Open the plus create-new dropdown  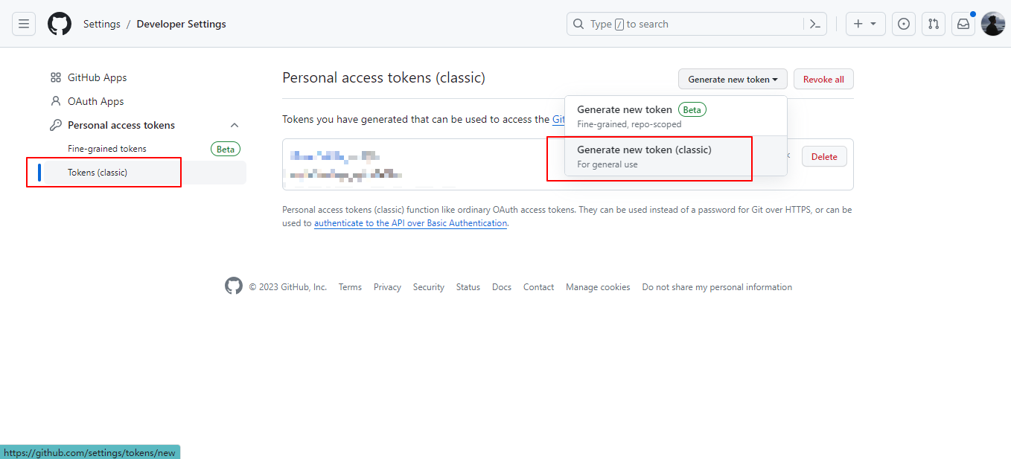click(x=865, y=24)
